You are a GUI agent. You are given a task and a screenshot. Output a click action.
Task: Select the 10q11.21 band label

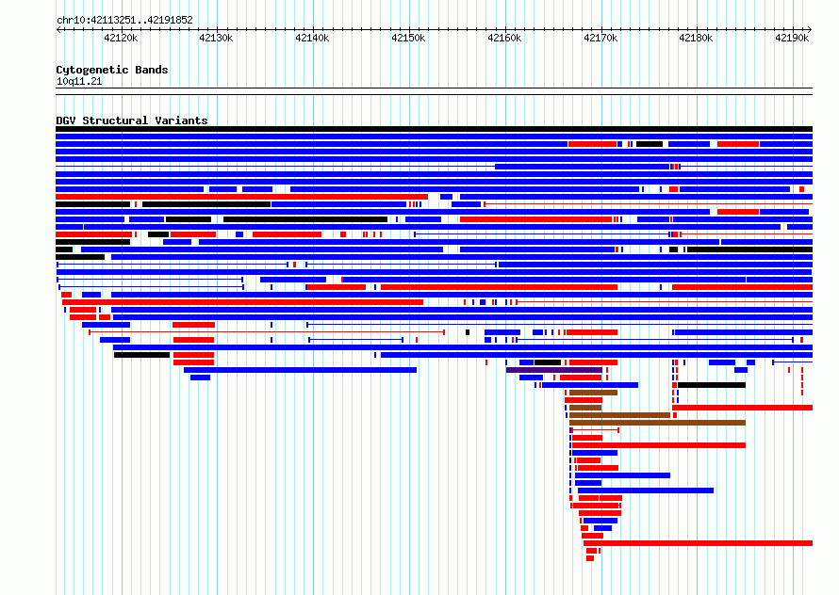pos(79,81)
